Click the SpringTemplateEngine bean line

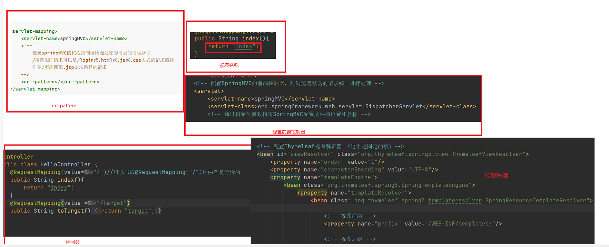[x=379, y=185]
